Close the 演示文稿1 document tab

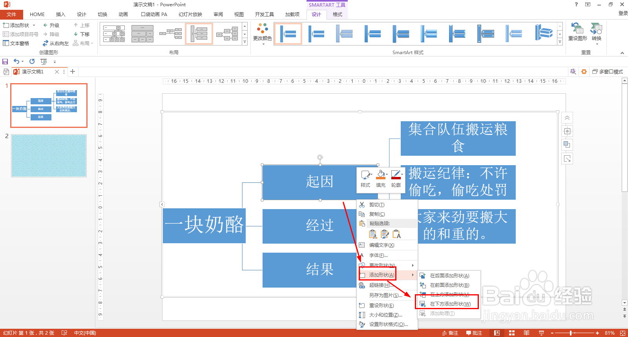pyautogui.click(x=57, y=72)
